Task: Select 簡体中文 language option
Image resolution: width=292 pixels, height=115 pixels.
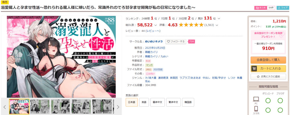Action: 157,102
